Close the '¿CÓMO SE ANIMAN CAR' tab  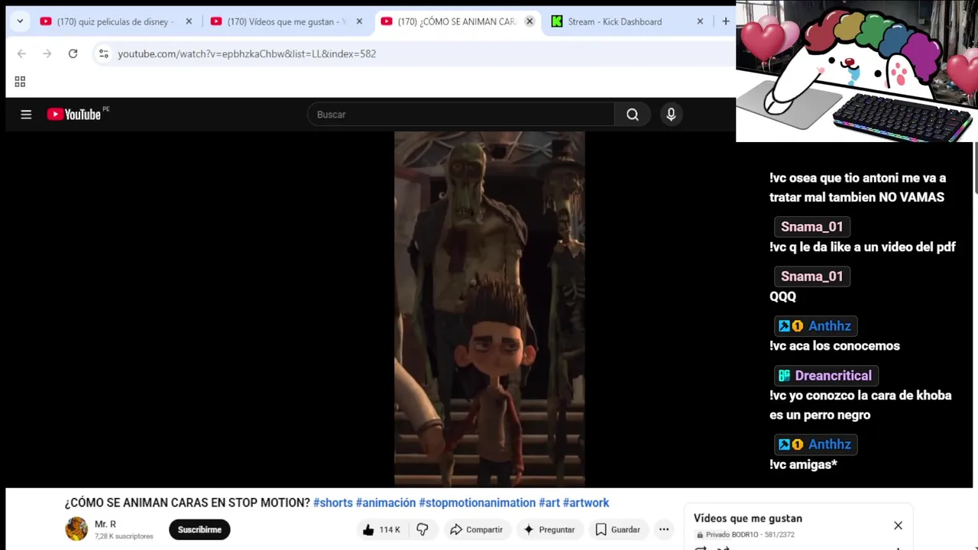529,21
